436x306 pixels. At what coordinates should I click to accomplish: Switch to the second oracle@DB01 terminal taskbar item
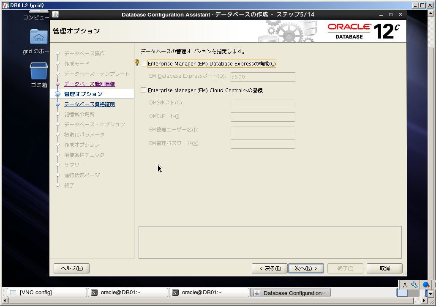click(209, 292)
